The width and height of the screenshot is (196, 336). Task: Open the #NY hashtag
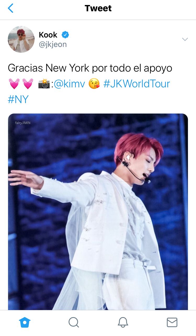(x=18, y=100)
